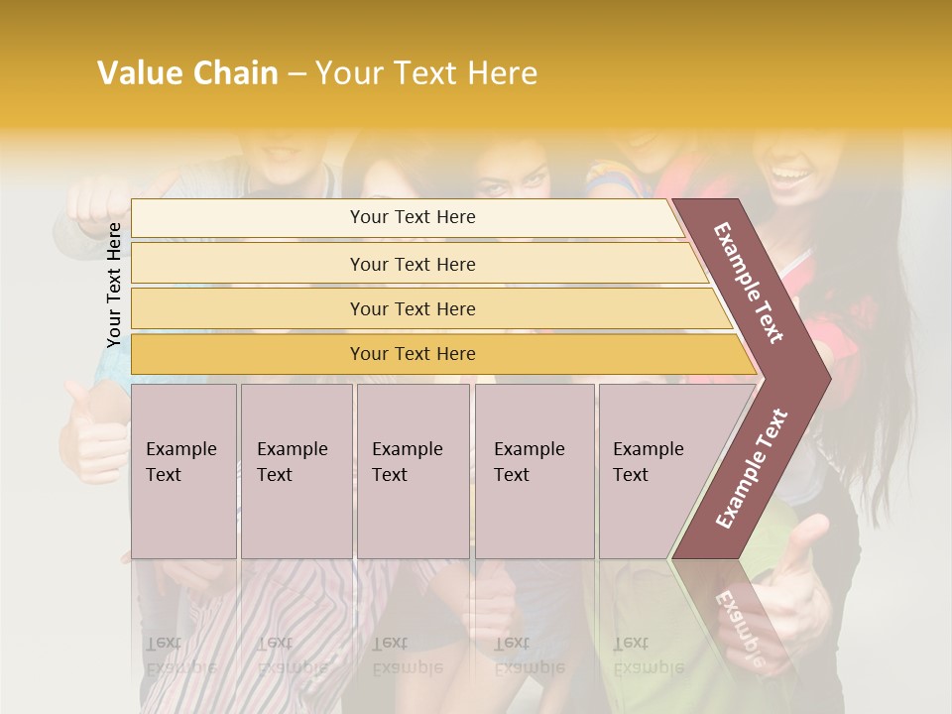Select the second "Example Text" box
952x714 pixels.
296,471
